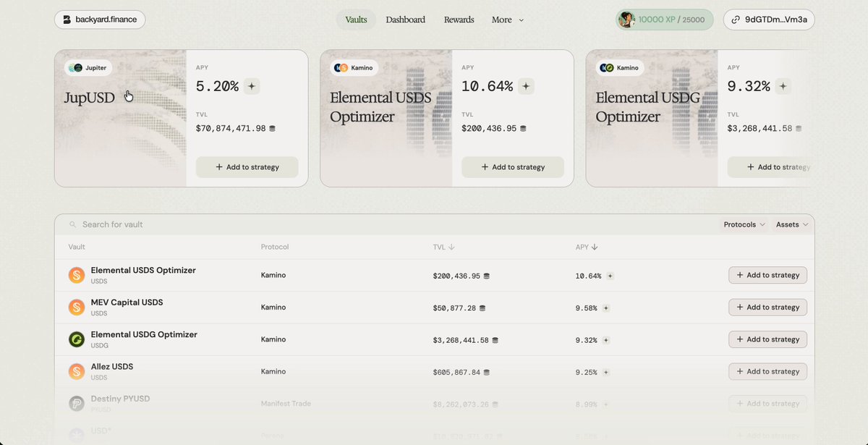Click the Kamino badge on Elemental USDG Optimizer card
The image size is (868, 445).
[620, 68]
